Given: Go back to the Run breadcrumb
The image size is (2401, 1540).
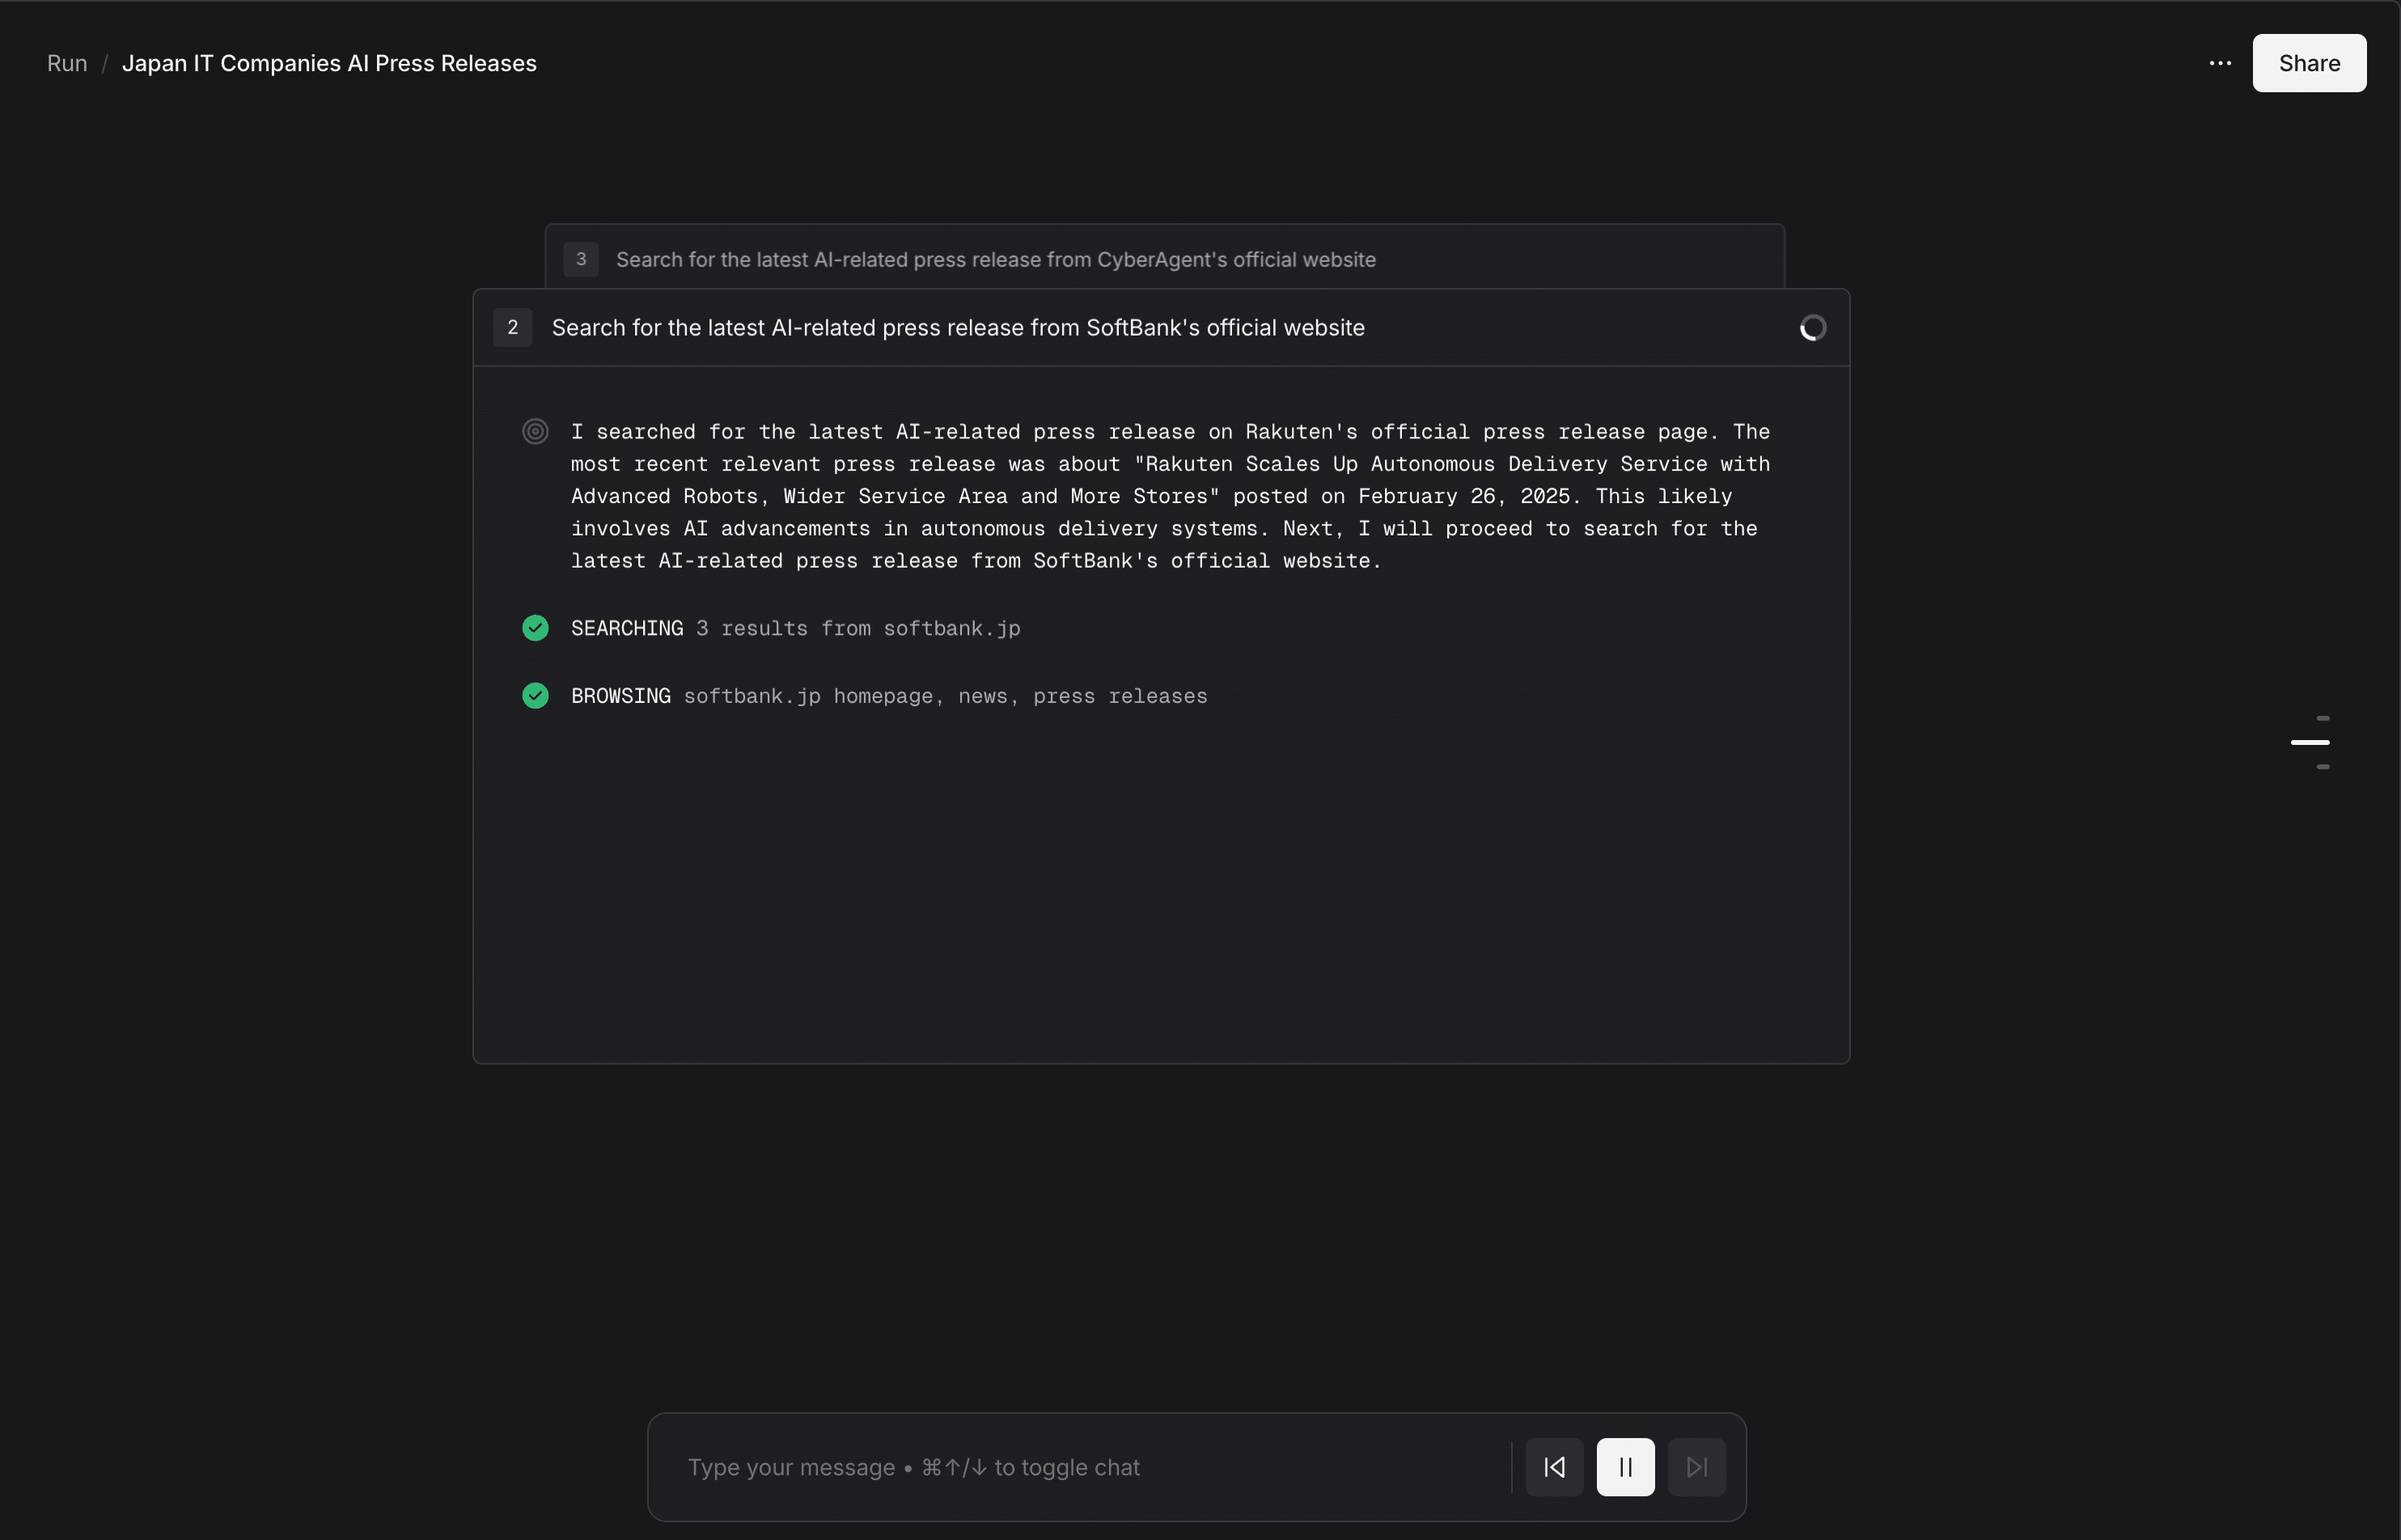Looking at the screenshot, I should click(67, 63).
